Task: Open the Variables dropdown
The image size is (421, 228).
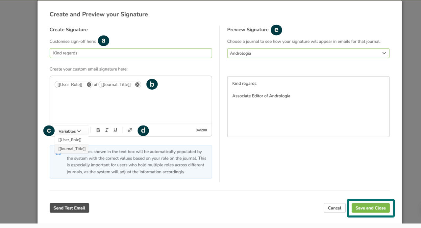Action: click(70, 131)
